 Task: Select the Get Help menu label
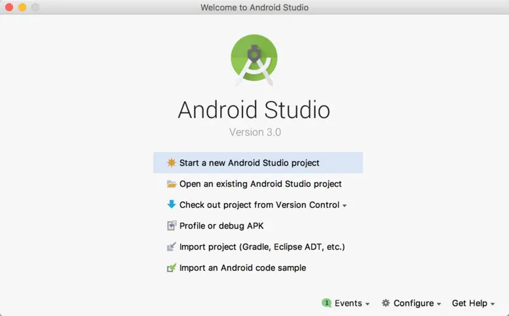469,303
